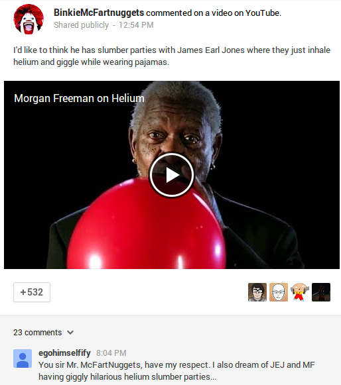Visit egohimselfify's profile name link
This screenshot has width=341, height=385.
click(x=64, y=353)
